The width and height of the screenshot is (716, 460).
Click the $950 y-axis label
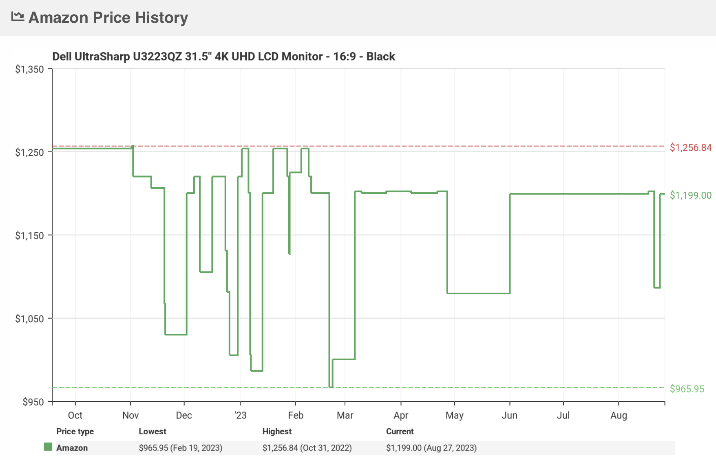(33, 402)
